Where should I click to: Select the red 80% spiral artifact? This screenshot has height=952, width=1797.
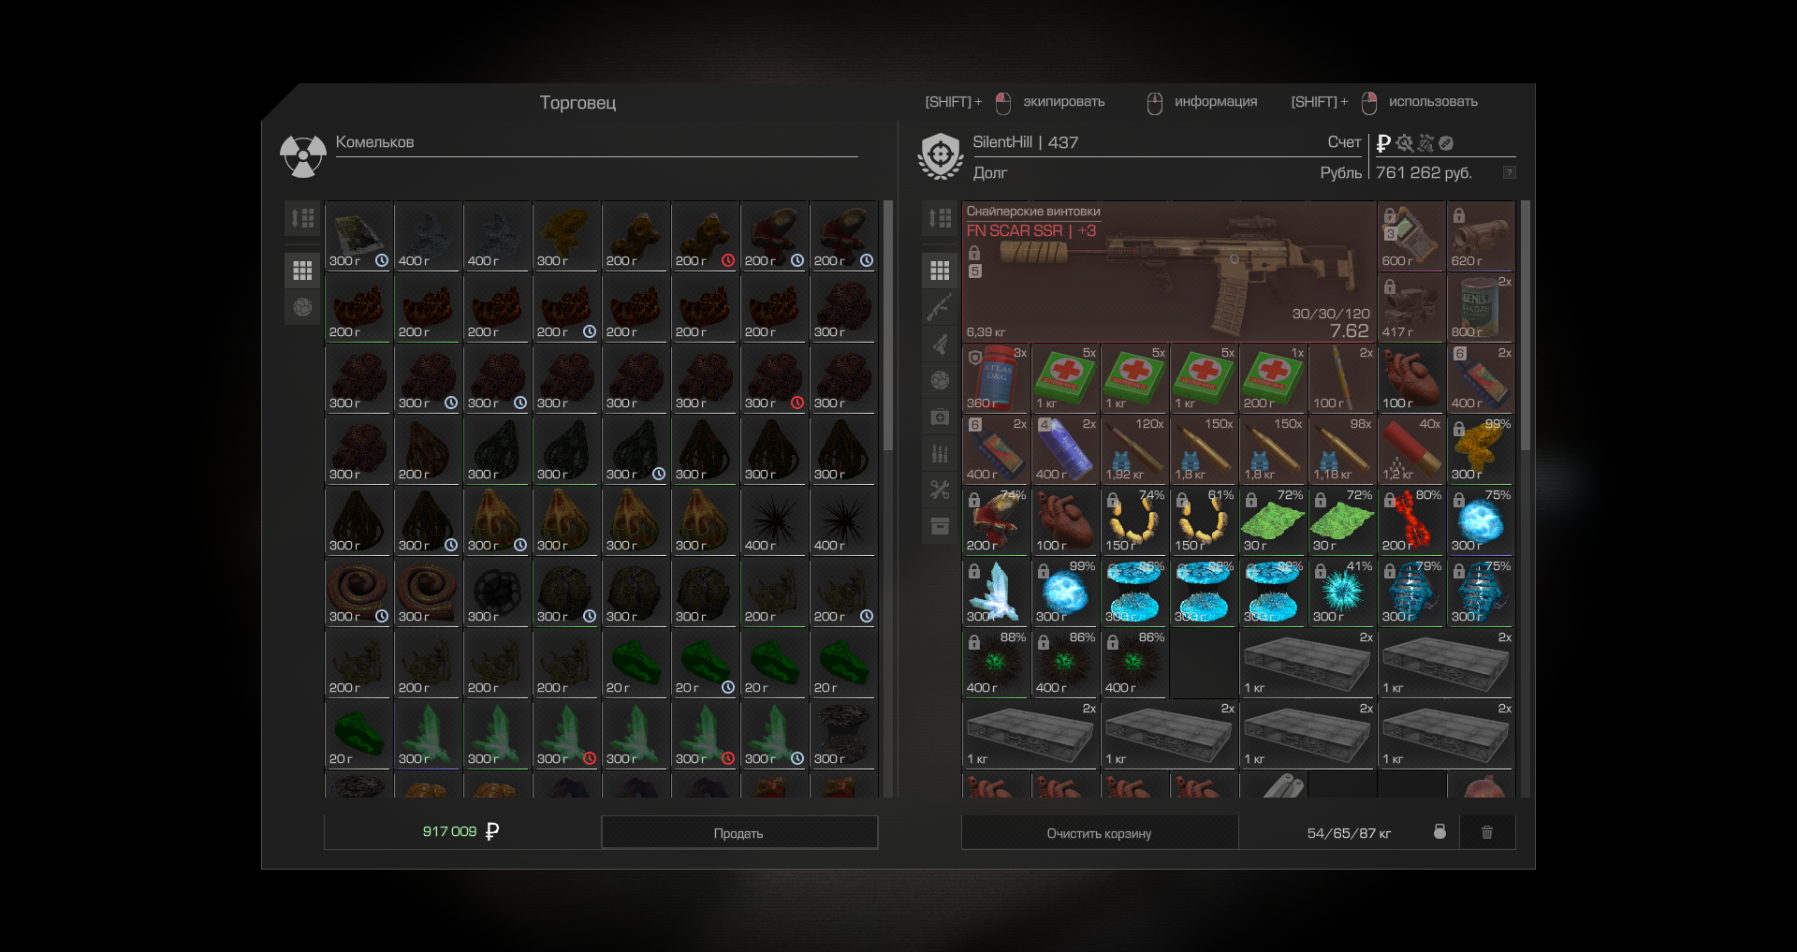pos(1410,520)
